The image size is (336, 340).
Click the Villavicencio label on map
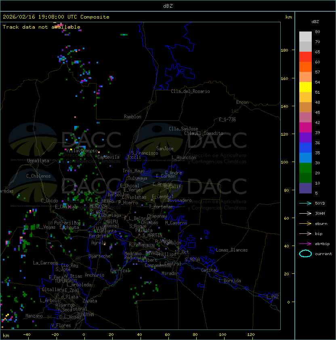81,151
